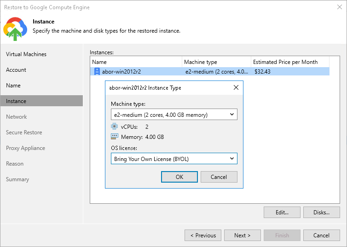This screenshot has width=347, height=247.
Task: Sort by Estimated Price per Month column
Action: click(x=290, y=62)
